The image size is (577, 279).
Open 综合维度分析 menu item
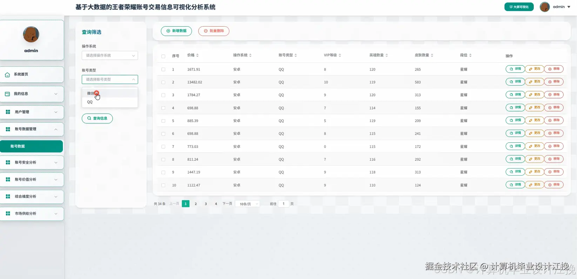tap(32, 196)
